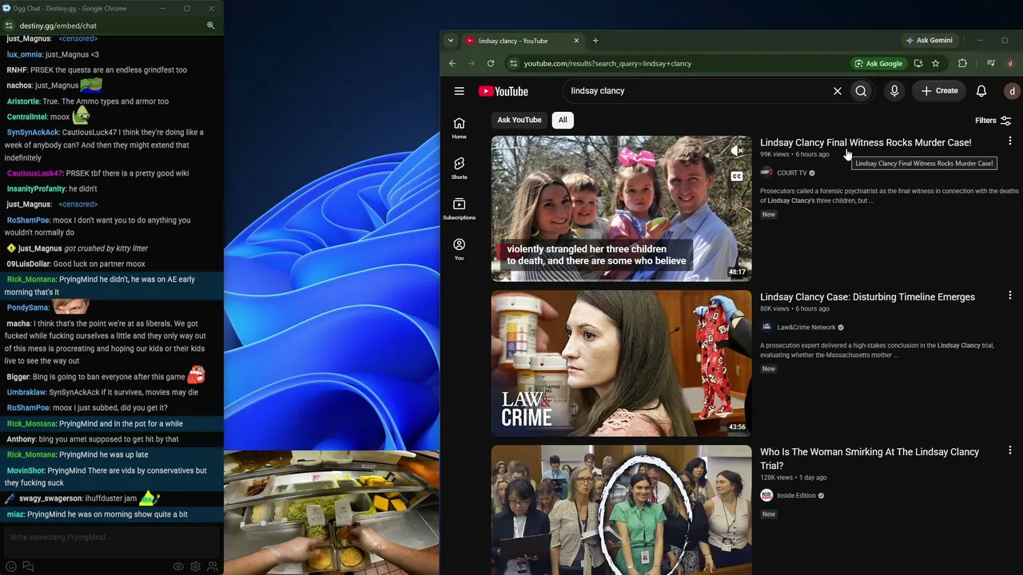Click the Ask Google button in address bar
Viewport: 1023px width, 575px height.
[x=878, y=63]
